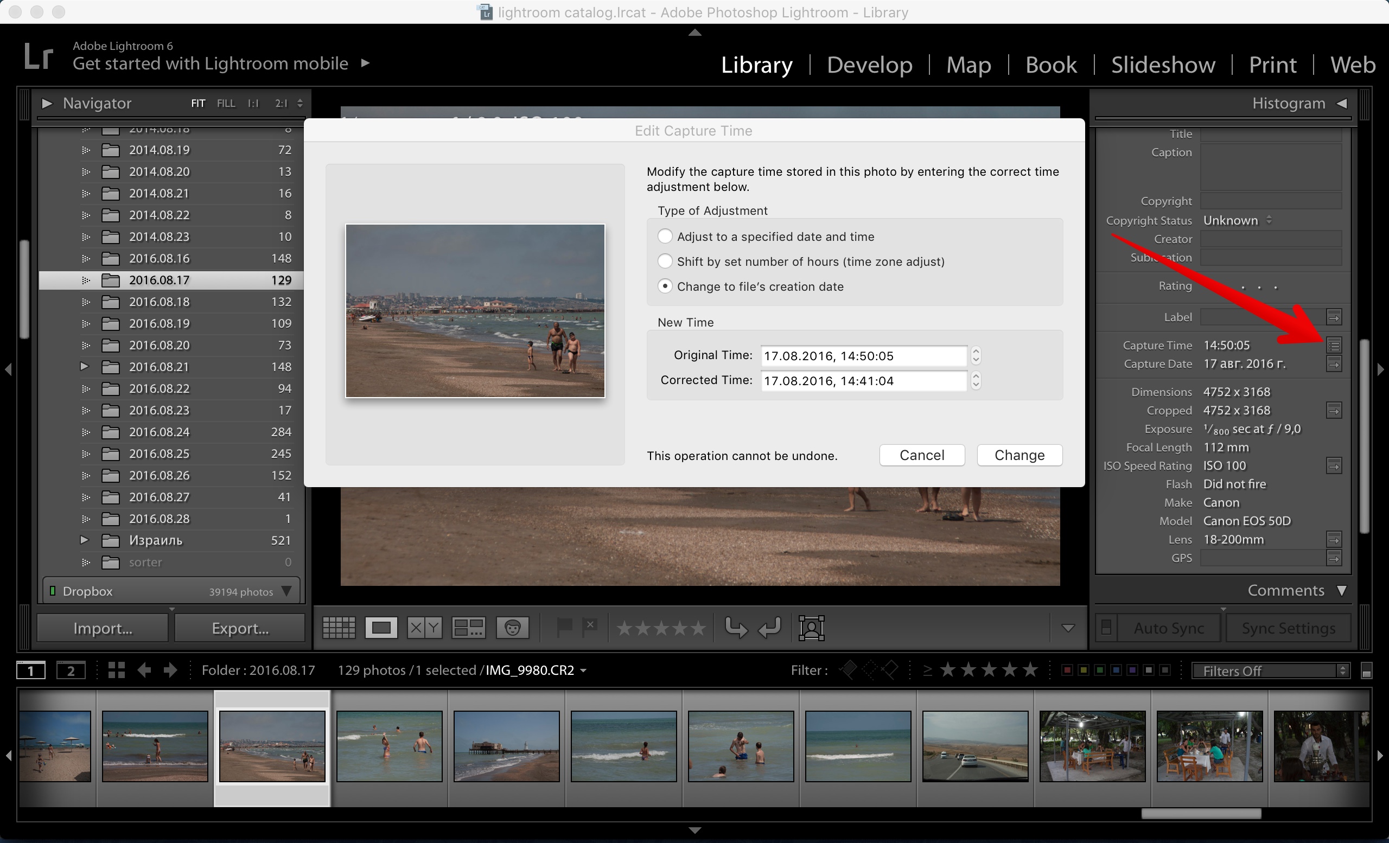This screenshot has height=843, width=1389.
Task: Select 'Adjust to a specified date and time' radio button
Action: [665, 235]
